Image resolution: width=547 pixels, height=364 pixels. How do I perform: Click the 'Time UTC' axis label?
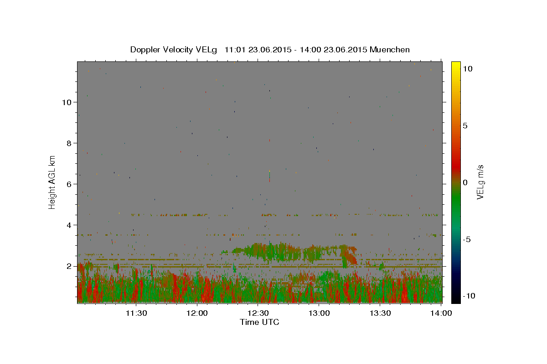coord(259,322)
